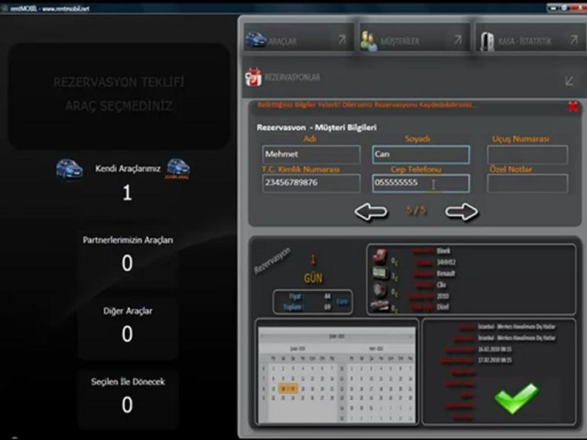Click the Kendi Araçlarımız count 1
This screenshot has height=440, width=587.
pos(127,193)
